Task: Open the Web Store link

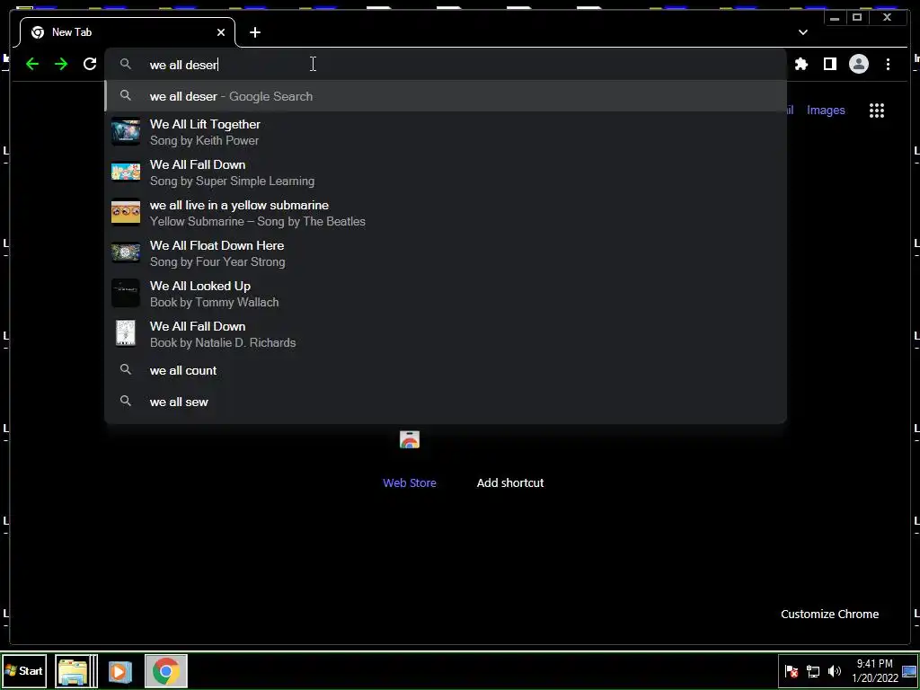Action: (x=410, y=482)
